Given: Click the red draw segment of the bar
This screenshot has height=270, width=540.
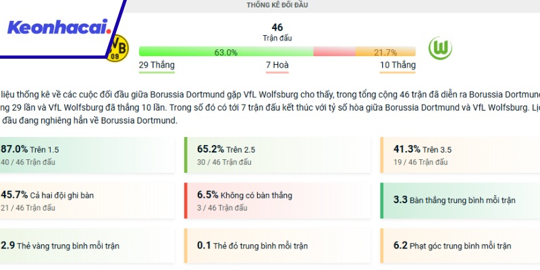Looking at the screenshot, I should pos(333,52).
